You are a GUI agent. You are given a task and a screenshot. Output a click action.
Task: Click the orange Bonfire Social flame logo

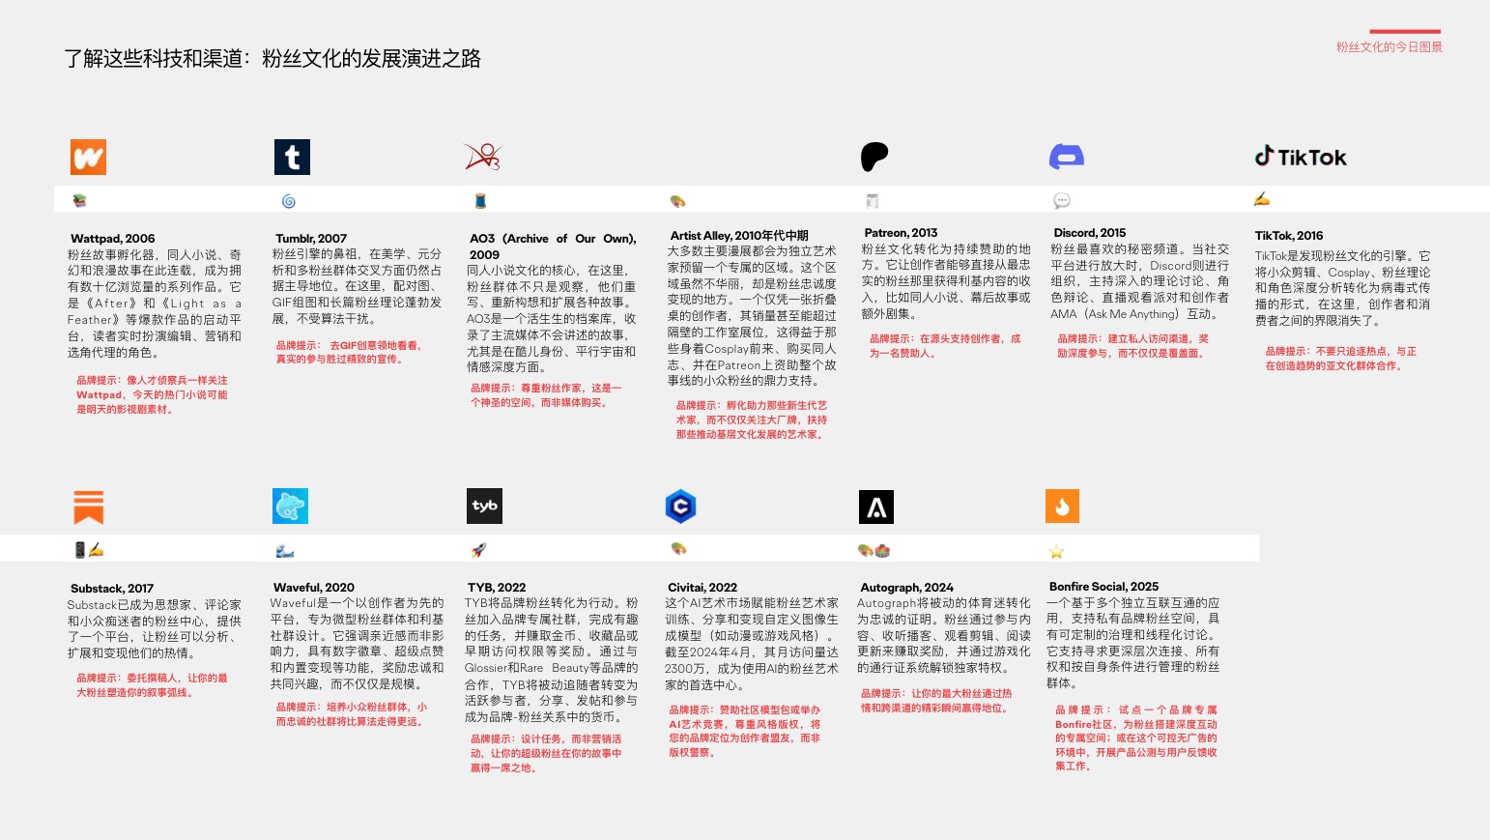coord(1063,507)
